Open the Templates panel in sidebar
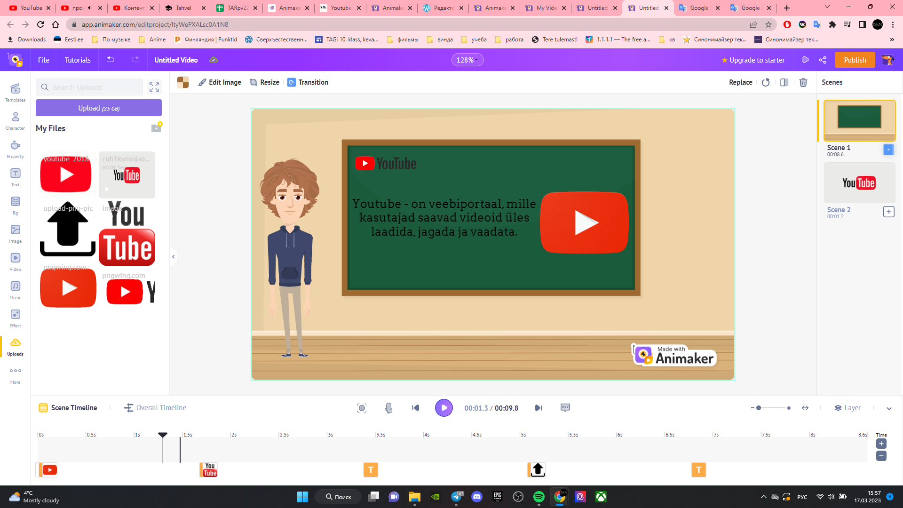The width and height of the screenshot is (903, 508). click(15, 92)
